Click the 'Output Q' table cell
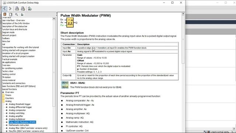Image resolution: width=236 pixels, height=133 pixels. coord(69,77)
